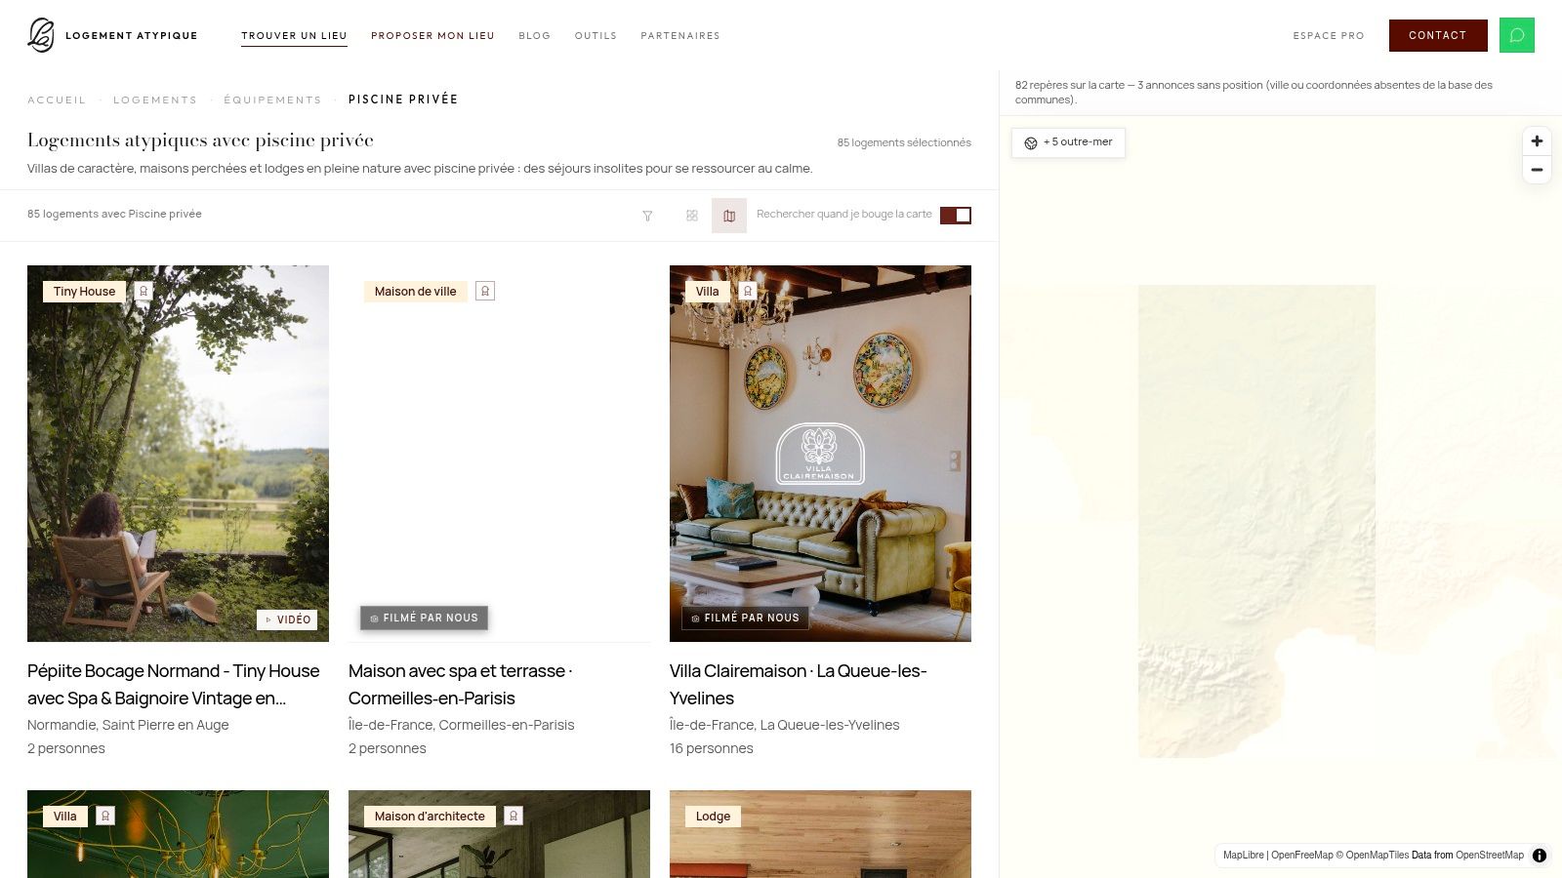Screen dimensions: 1562x878
Task: Show the +5 outre-mer locations
Action: [1068, 142]
